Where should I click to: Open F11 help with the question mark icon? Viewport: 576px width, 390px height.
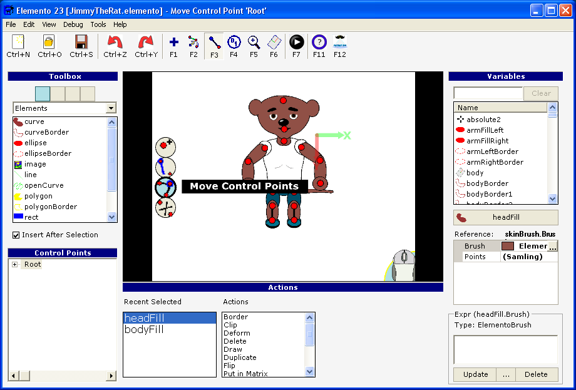(319, 43)
